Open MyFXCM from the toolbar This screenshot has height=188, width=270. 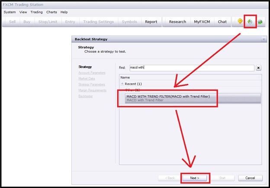tap(202, 22)
